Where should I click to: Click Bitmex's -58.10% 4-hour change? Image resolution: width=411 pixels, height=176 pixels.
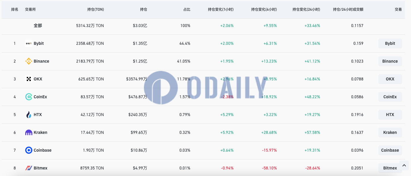(269, 168)
